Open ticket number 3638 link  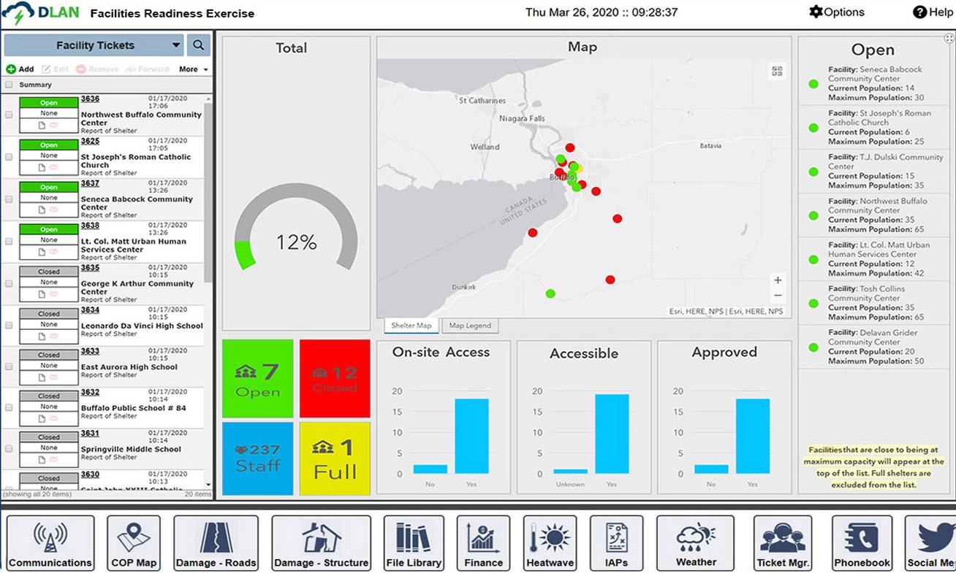click(90, 226)
